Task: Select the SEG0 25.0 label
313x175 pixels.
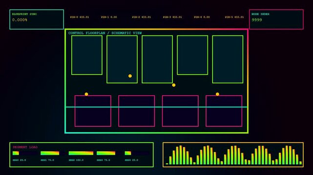Action: (x=20, y=160)
